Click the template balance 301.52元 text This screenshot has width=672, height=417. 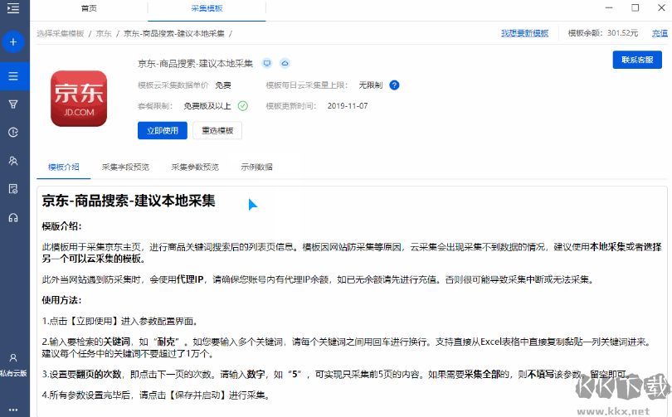(x=622, y=33)
